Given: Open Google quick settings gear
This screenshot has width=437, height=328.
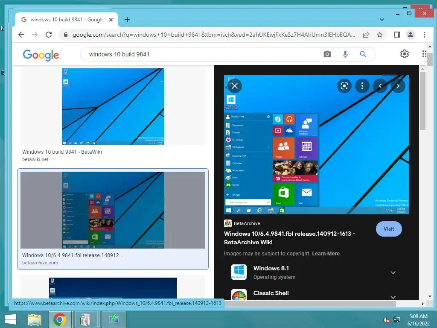Looking at the screenshot, I should (x=405, y=54).
